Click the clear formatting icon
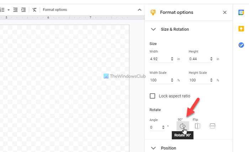Screen dimensions: 249x152 tap(34, 10)
